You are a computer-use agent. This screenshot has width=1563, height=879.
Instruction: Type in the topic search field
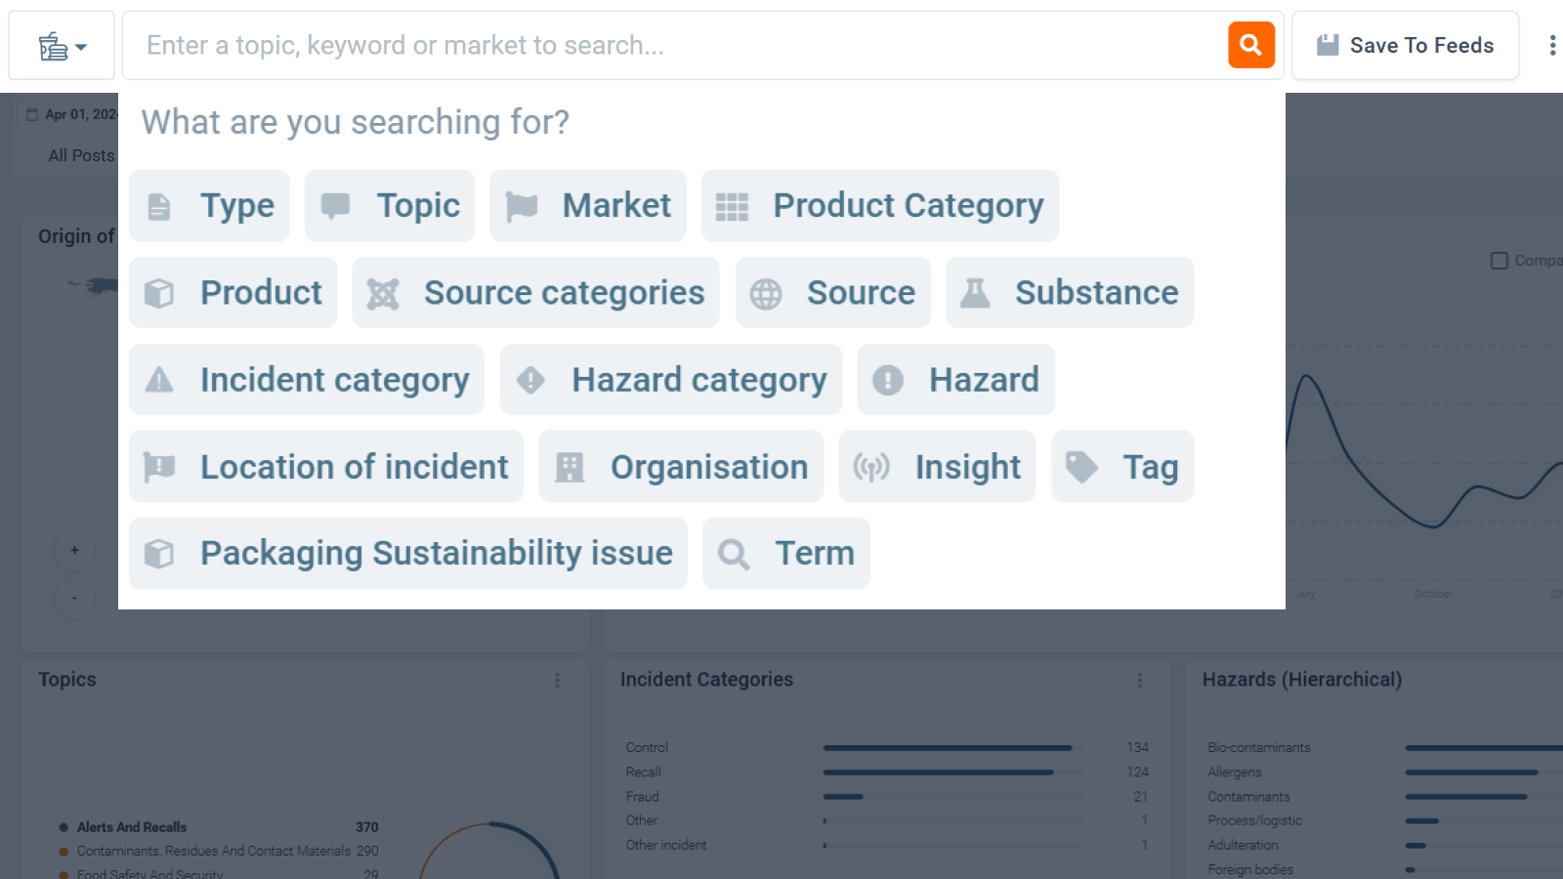(674, 46)
